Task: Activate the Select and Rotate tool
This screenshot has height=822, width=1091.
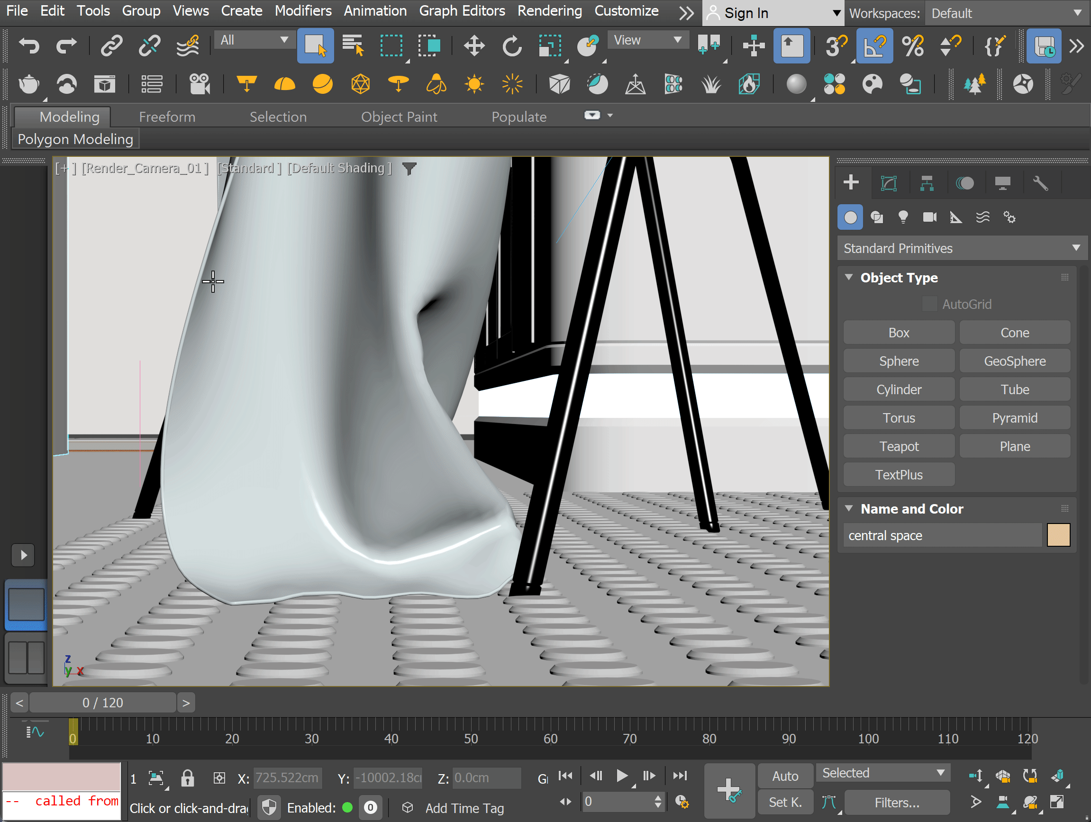Action: click(511, 45)
